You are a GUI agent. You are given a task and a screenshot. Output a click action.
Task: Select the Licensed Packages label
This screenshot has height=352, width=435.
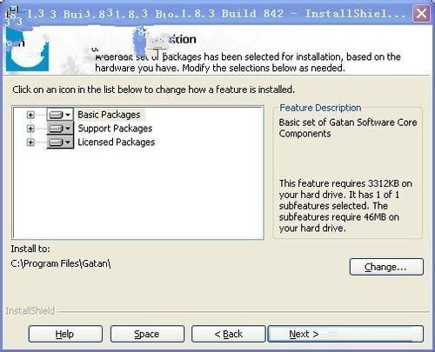tap(116, 142)
